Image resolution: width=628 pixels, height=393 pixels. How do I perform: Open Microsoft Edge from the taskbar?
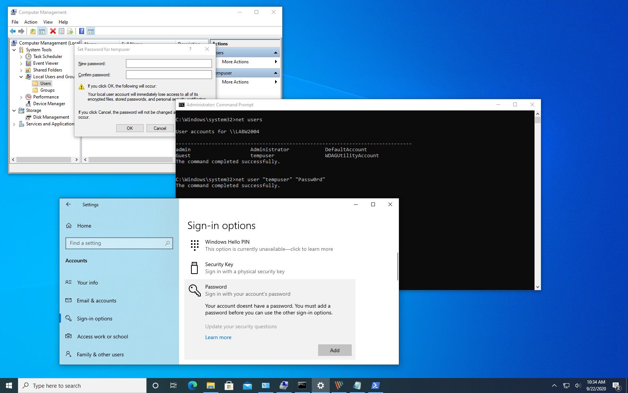point(192,386)
